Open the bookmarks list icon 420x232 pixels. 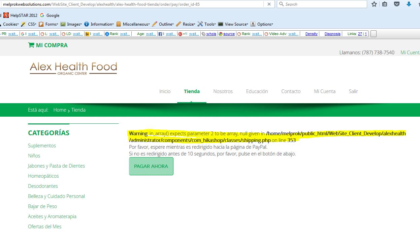click(x=385, y=4)
